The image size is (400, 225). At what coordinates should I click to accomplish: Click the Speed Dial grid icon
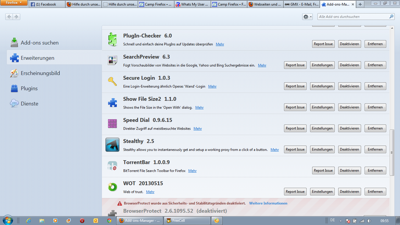pyautogui.click(x=112, y=124)
